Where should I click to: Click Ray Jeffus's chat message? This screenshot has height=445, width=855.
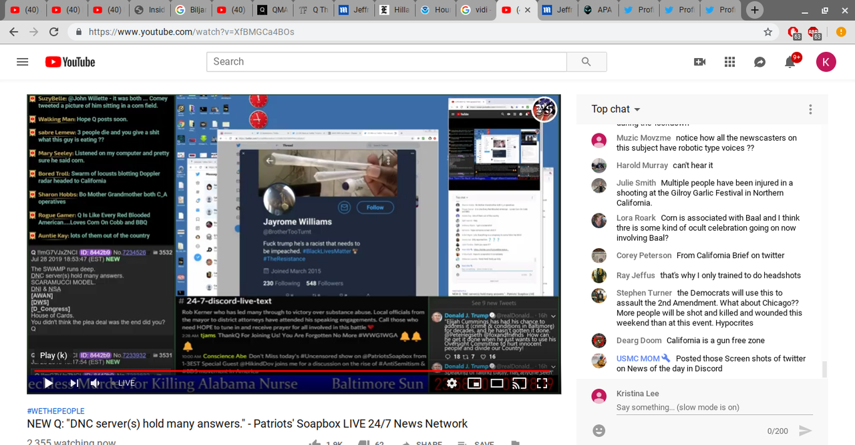702,276
